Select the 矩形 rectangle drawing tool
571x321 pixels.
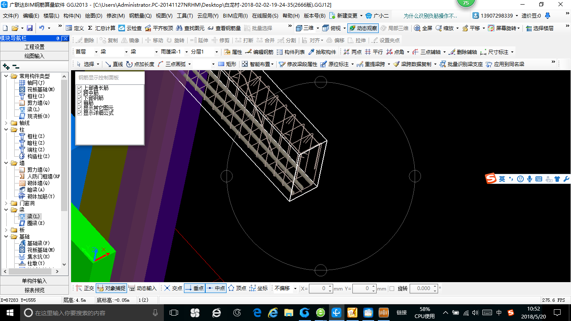coord(227,64)
